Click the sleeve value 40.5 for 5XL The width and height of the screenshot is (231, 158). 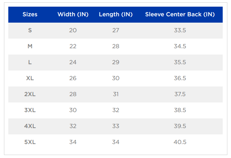click(180, 142)
